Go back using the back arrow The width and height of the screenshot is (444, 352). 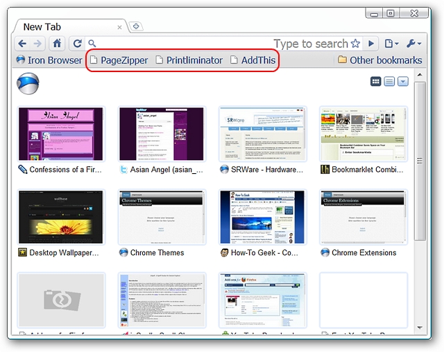point(22,44)
